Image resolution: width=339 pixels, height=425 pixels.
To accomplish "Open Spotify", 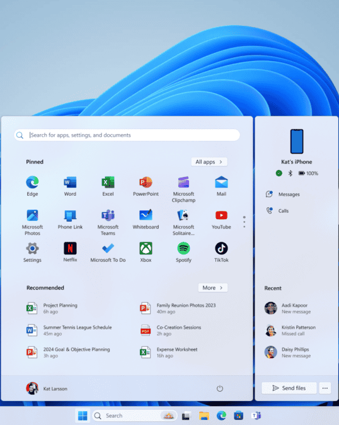I will click(183, 252).
